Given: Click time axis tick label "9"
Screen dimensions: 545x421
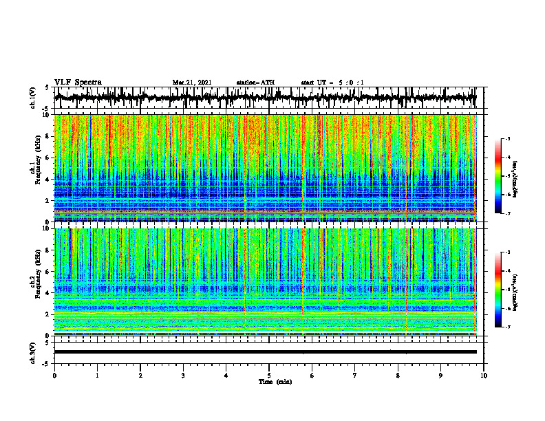Looking at the screenshot, I should [440, 376].
